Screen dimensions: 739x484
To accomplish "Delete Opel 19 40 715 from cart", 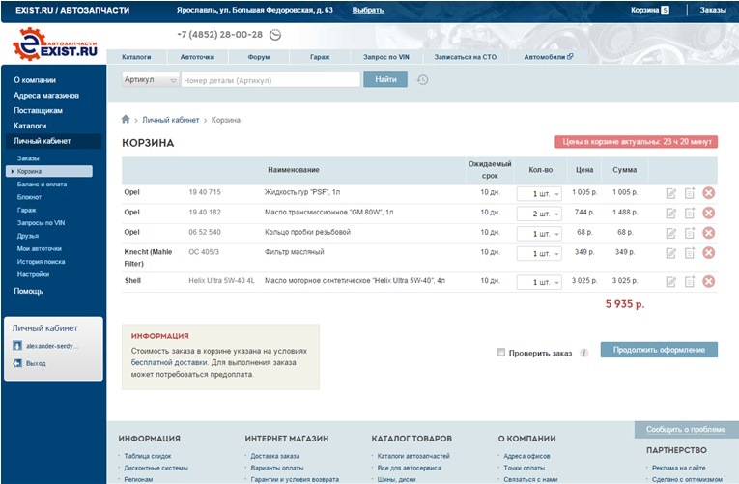I will 708,193.
